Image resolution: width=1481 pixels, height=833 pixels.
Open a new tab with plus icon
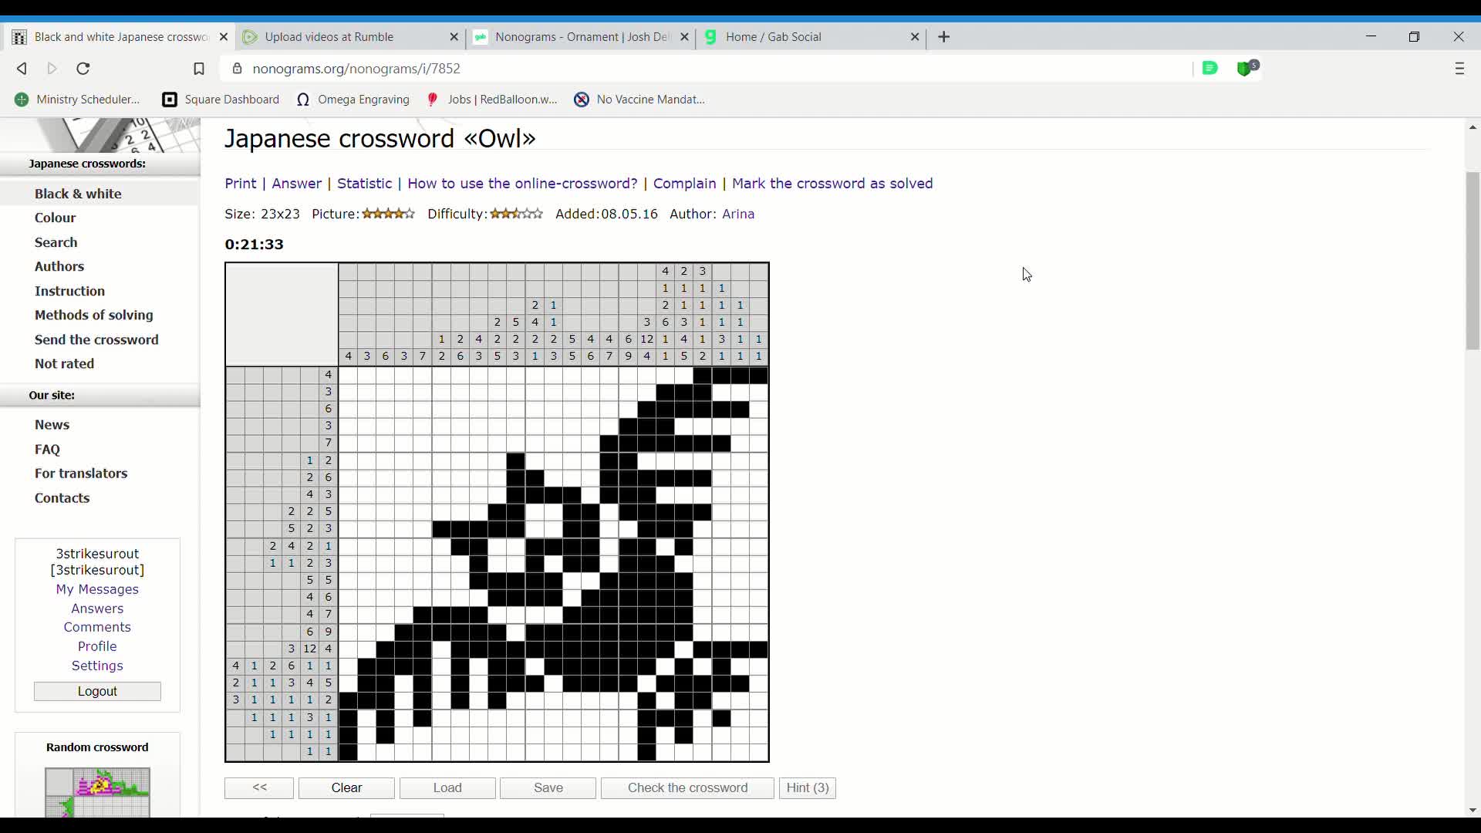coord(944,37)
